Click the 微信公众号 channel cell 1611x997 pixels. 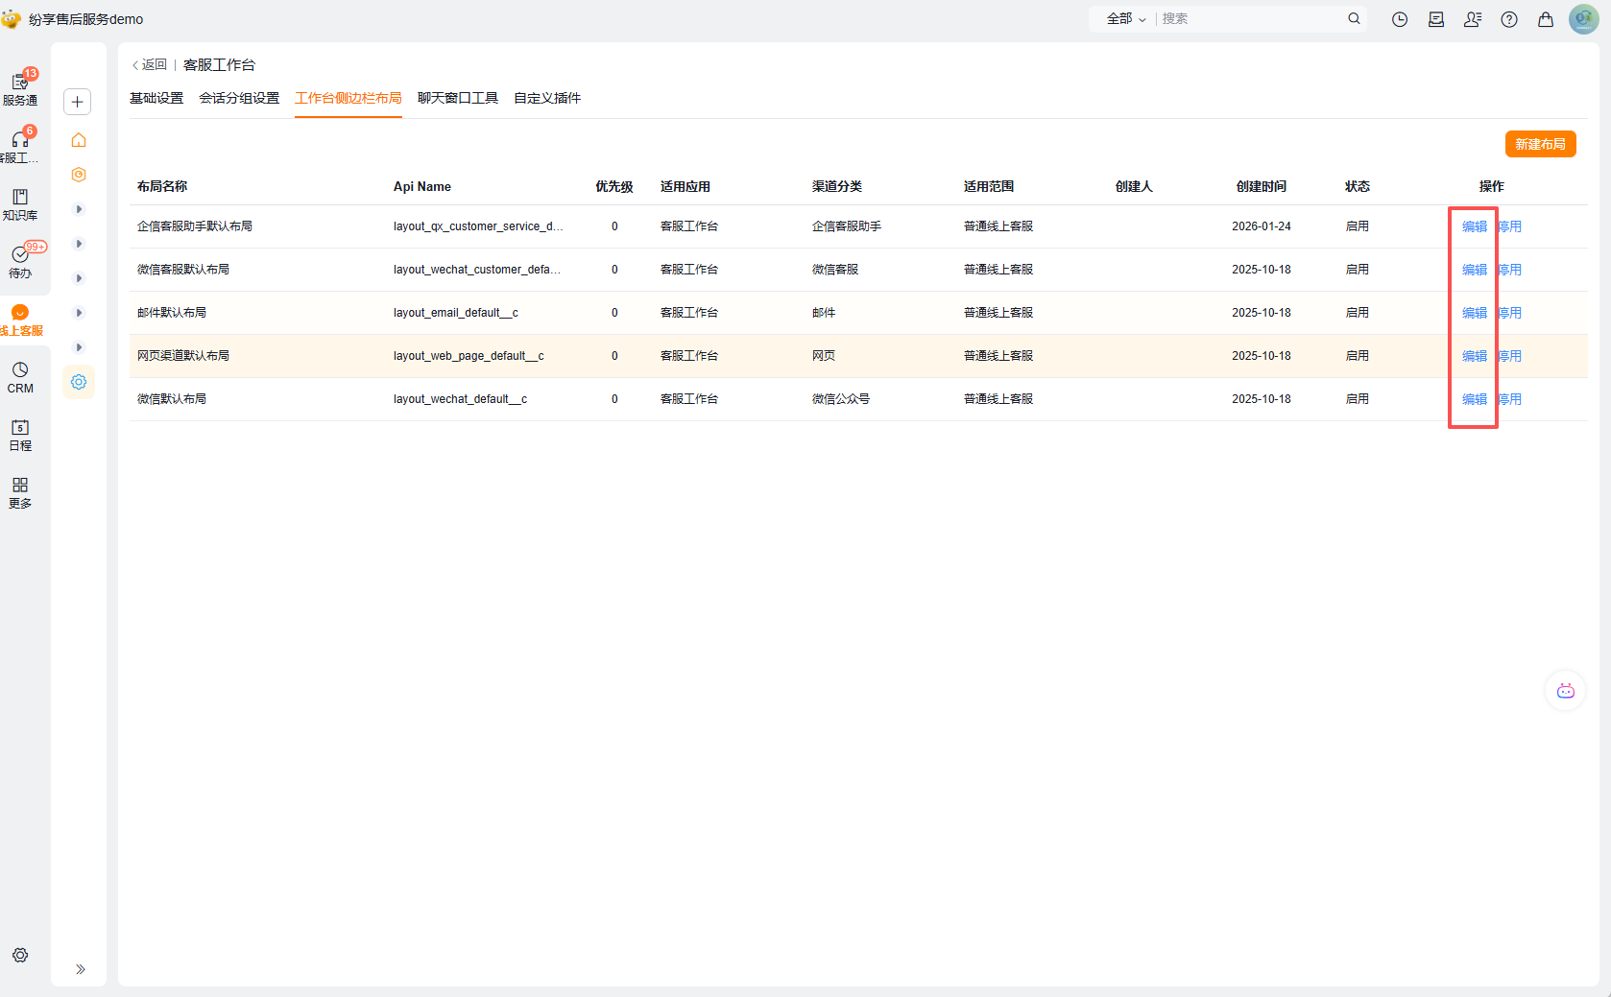(841, 399)
